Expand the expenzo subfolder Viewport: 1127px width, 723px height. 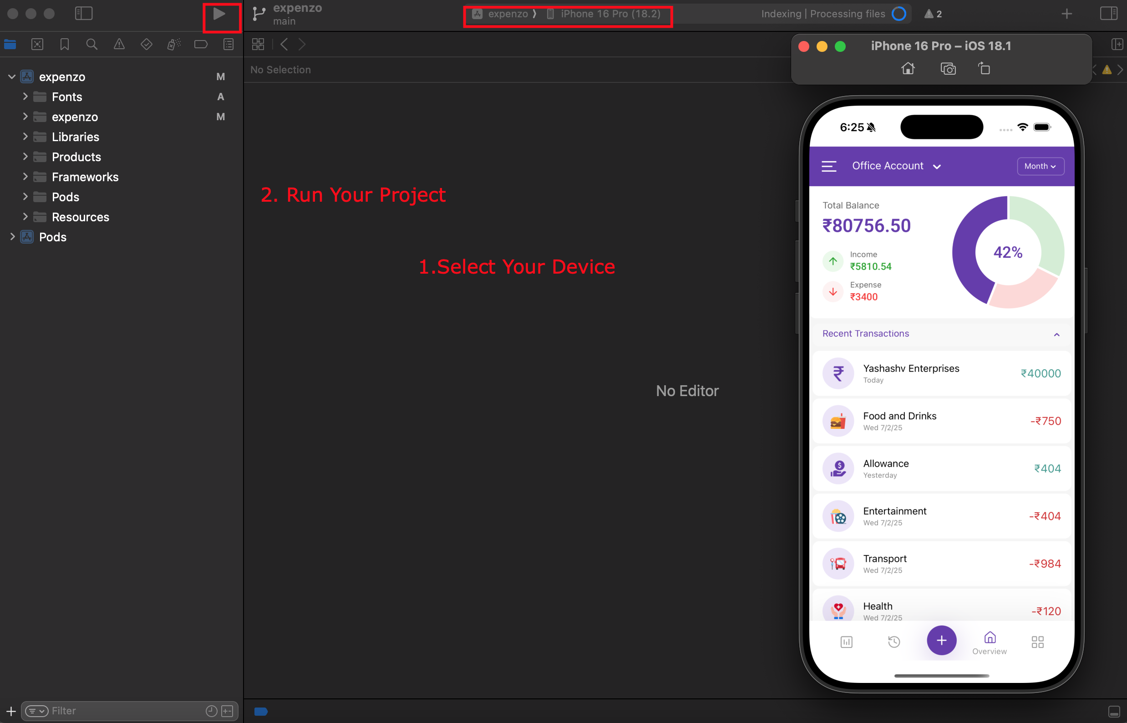(x=25, y=117)
